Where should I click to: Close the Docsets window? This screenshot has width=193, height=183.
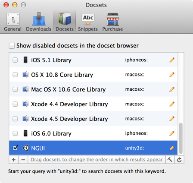[6, 5]
